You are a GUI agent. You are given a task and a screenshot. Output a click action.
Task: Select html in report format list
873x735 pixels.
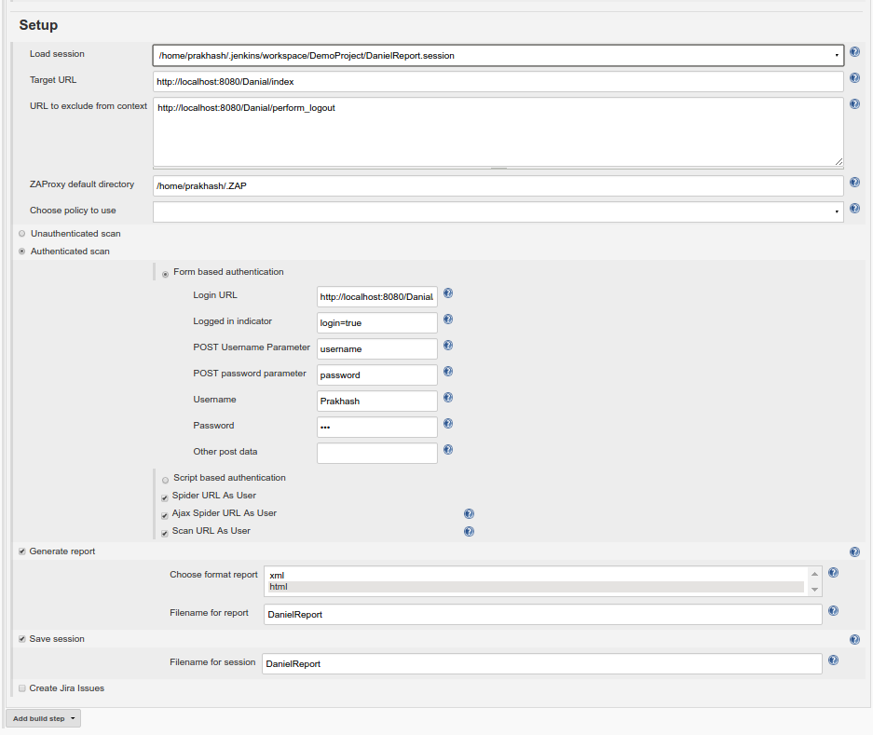[536, 587]
